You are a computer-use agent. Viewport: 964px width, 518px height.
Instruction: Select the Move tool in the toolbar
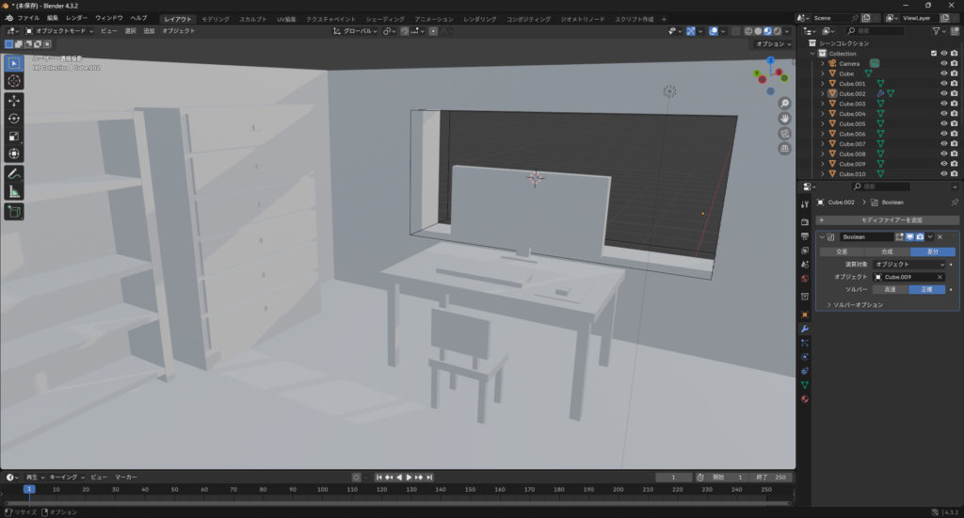pyautogui.click(x=14, y=100)
